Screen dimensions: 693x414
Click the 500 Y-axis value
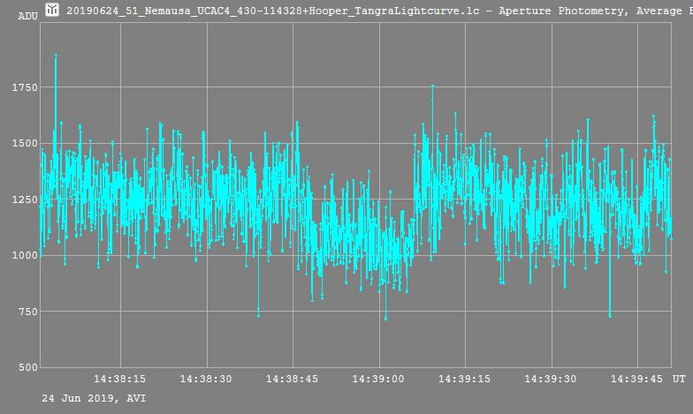point(28,367)
